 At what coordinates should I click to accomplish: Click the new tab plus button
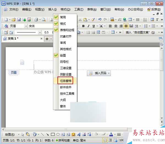47,39
